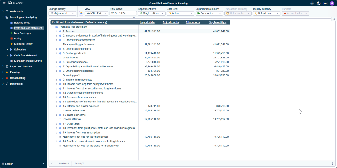Click the view settings icon beside View dropdown
Screen dimensions: 337x168
click(81, 13)
